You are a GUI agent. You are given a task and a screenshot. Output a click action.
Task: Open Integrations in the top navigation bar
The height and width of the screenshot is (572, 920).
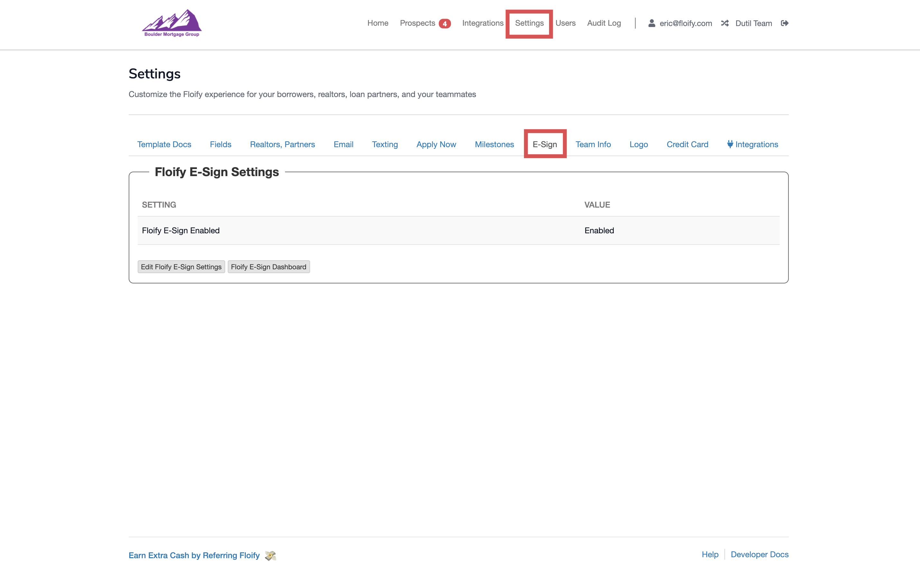tap(483, 23)
